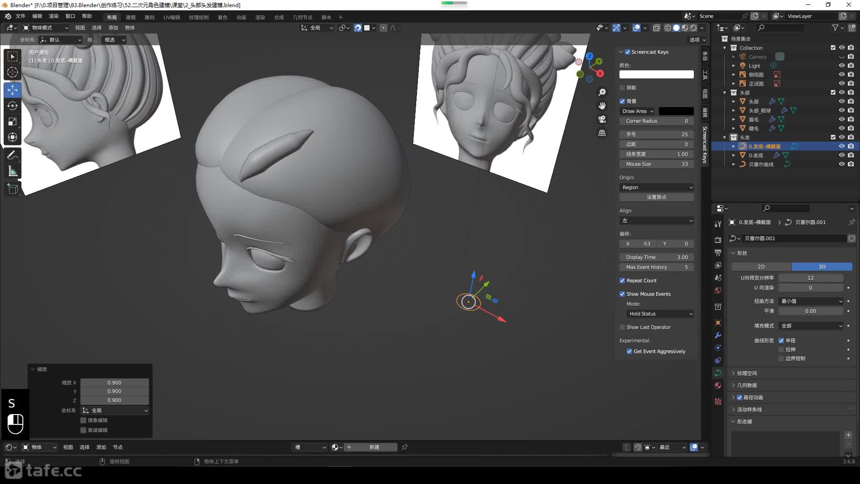Enable 镜像编辑 checkbox in operator panel
This screenshot has width=860, height=484.
click(83, 420)
